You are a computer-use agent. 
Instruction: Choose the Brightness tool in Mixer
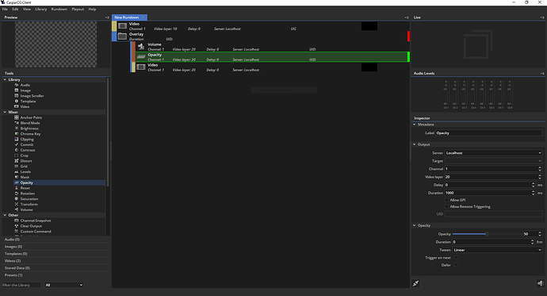[29, 129]
